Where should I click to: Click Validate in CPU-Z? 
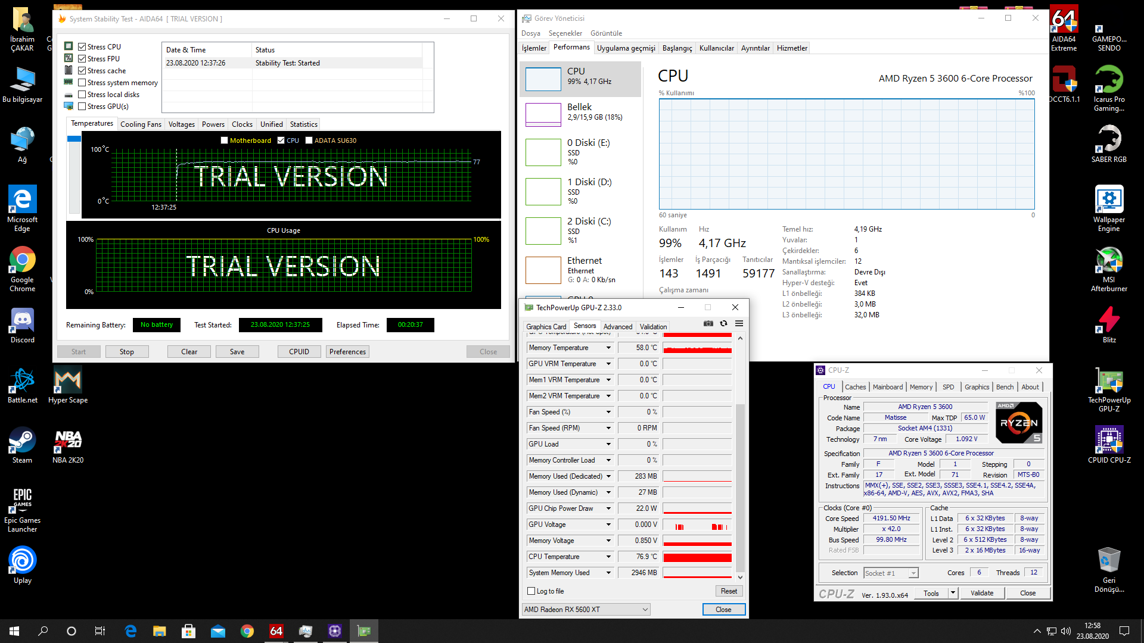(x=981, y=593)
